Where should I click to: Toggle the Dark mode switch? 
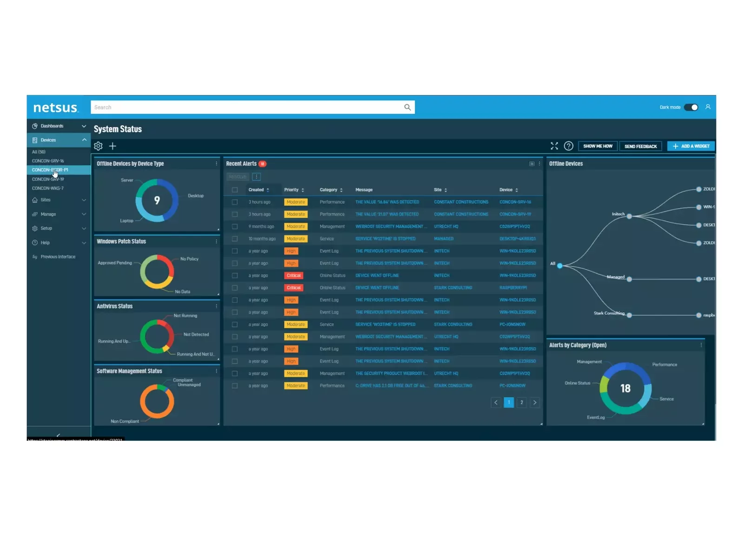pos(691,107)
